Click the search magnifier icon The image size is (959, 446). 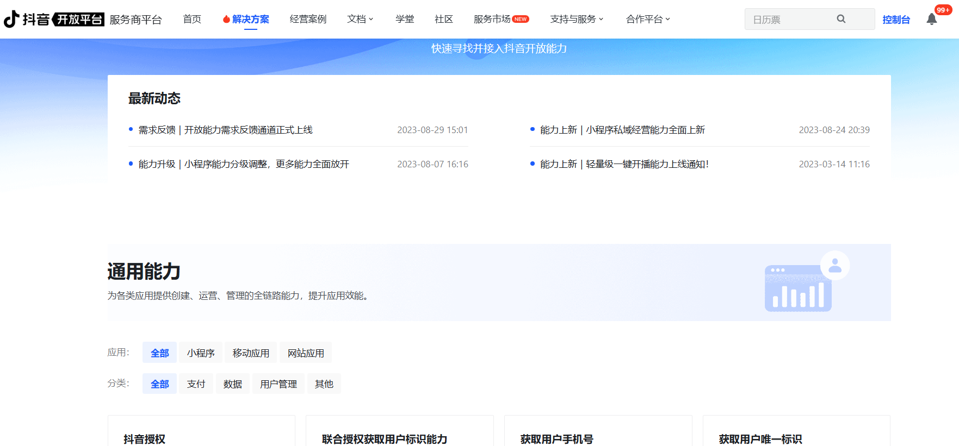(x=841, y=19)
